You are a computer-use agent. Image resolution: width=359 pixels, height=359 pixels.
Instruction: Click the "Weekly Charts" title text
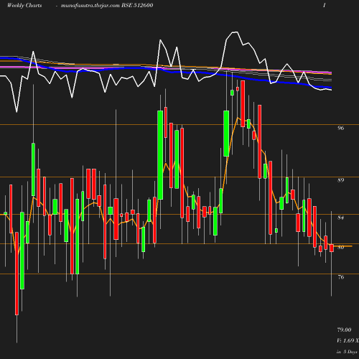click(x=24, y=5)
